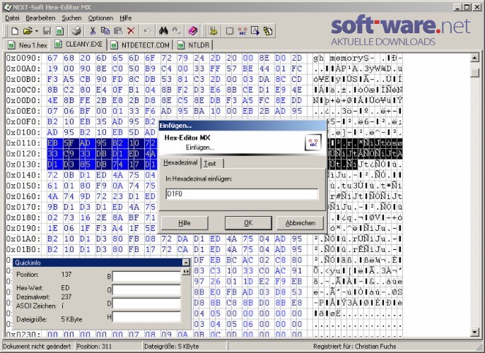The height and width of the screenshot is (353, 485).
Task: Click the Quickinfo O input field
Action: (146, 289)
